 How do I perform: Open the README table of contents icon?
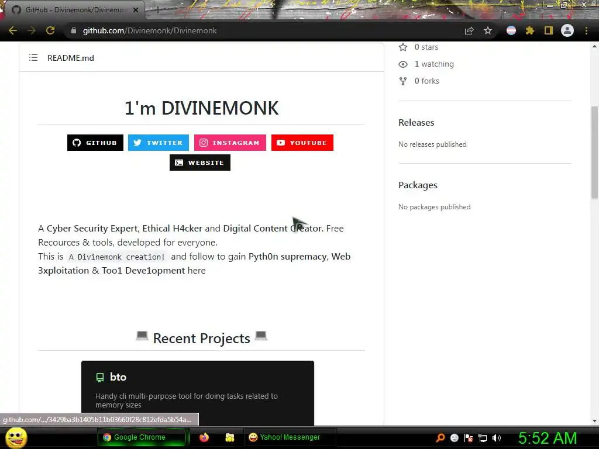click(33, 58)
